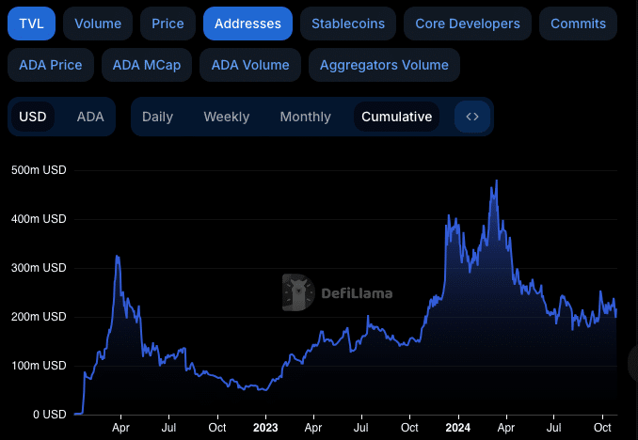Enable the ADA Volume metric

pyautogui.click(x=251, y=65)
